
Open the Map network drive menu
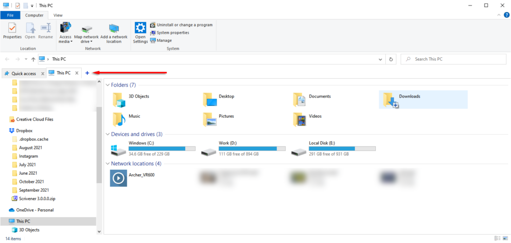coord(86,32)
